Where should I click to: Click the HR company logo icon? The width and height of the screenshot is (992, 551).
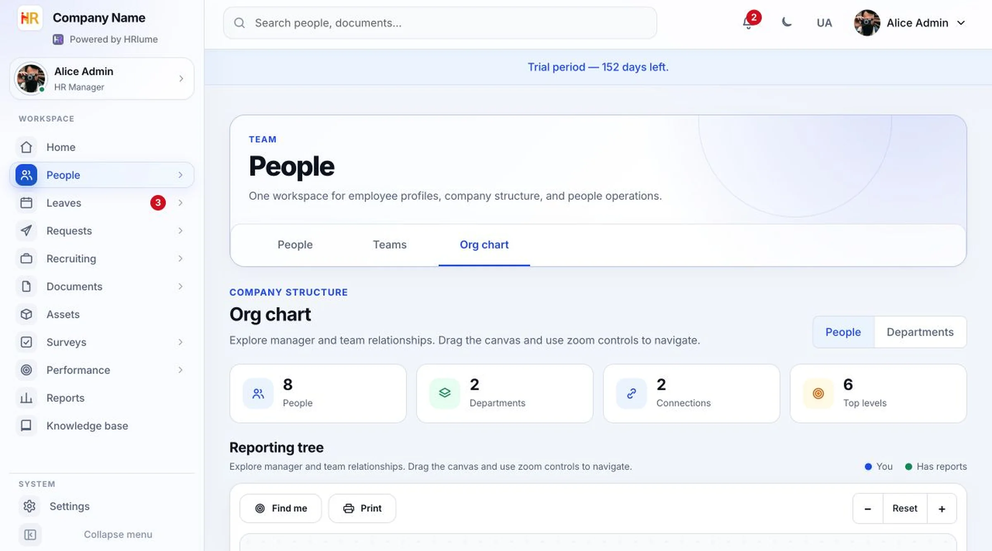click(x=30, y=18)
